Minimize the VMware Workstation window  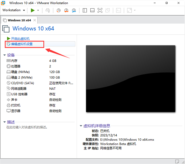click(x=155, y=3)
